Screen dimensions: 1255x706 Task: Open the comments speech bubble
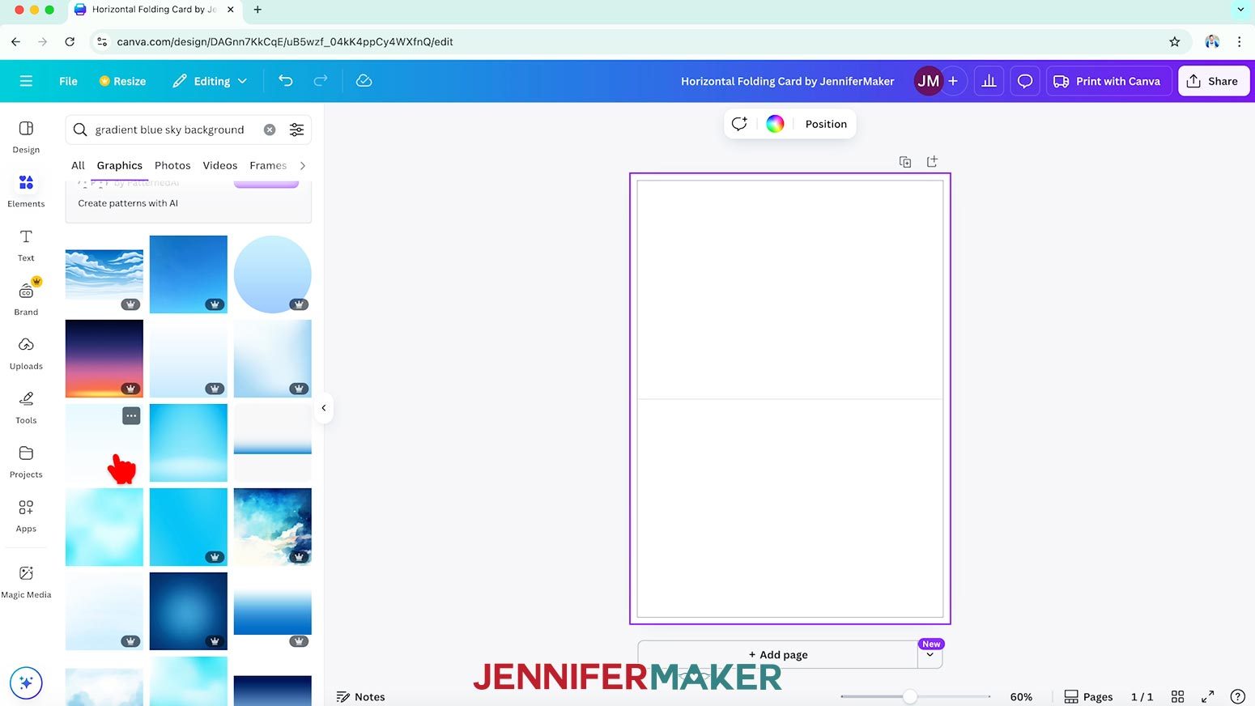[x=1025, y=81]
